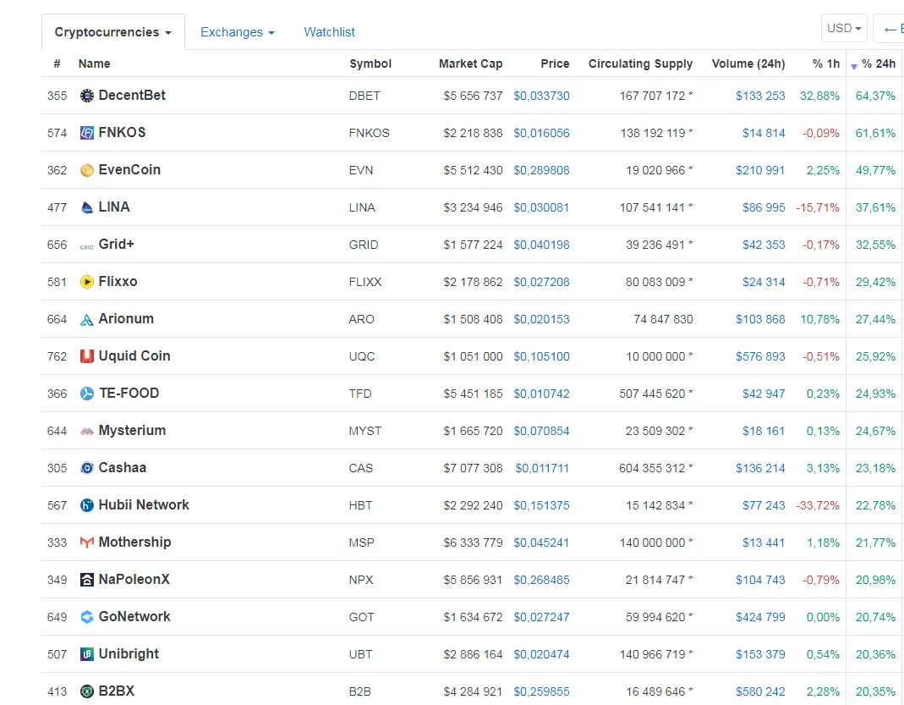Click Hubii Network 1h change -33,72%
The image size is (904, 705).
pyautogui.click(x=818, y=506)
